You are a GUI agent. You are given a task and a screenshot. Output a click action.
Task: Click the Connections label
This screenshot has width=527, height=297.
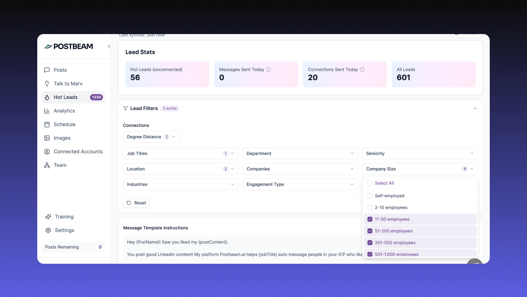point(136,126)
